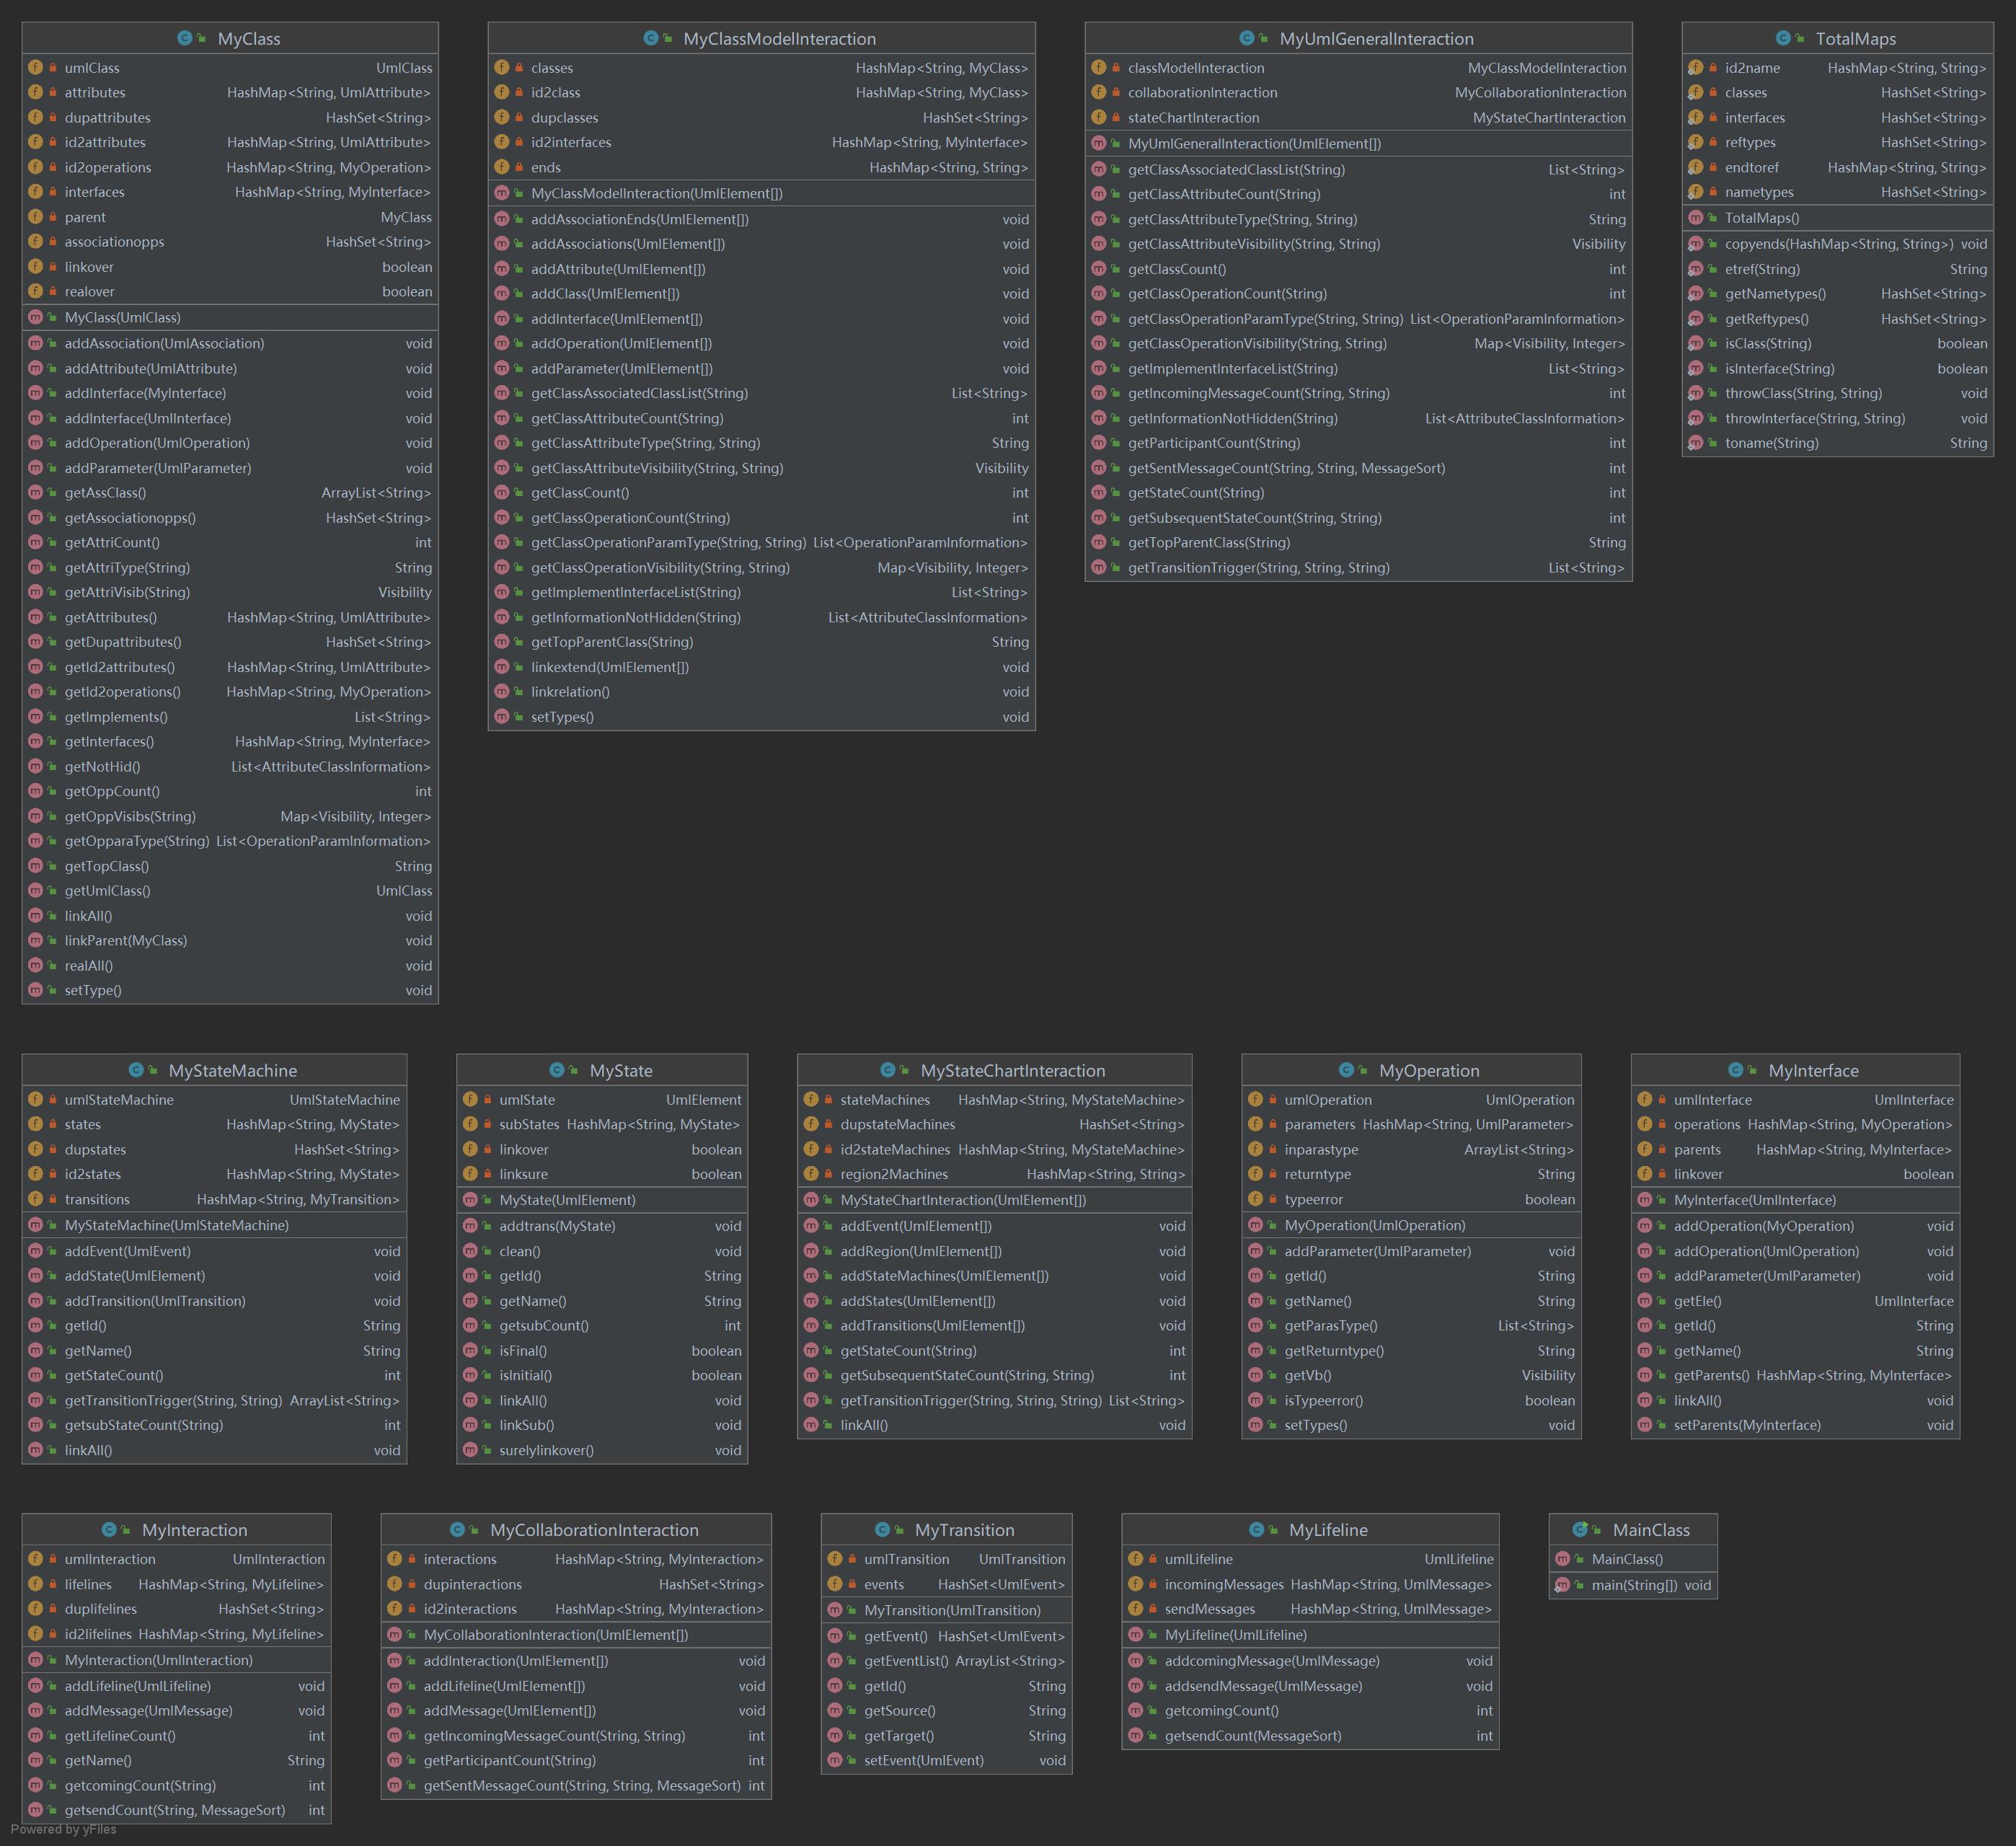Select the copyends(HashMap<String, String>) method

pos(1837,244)
